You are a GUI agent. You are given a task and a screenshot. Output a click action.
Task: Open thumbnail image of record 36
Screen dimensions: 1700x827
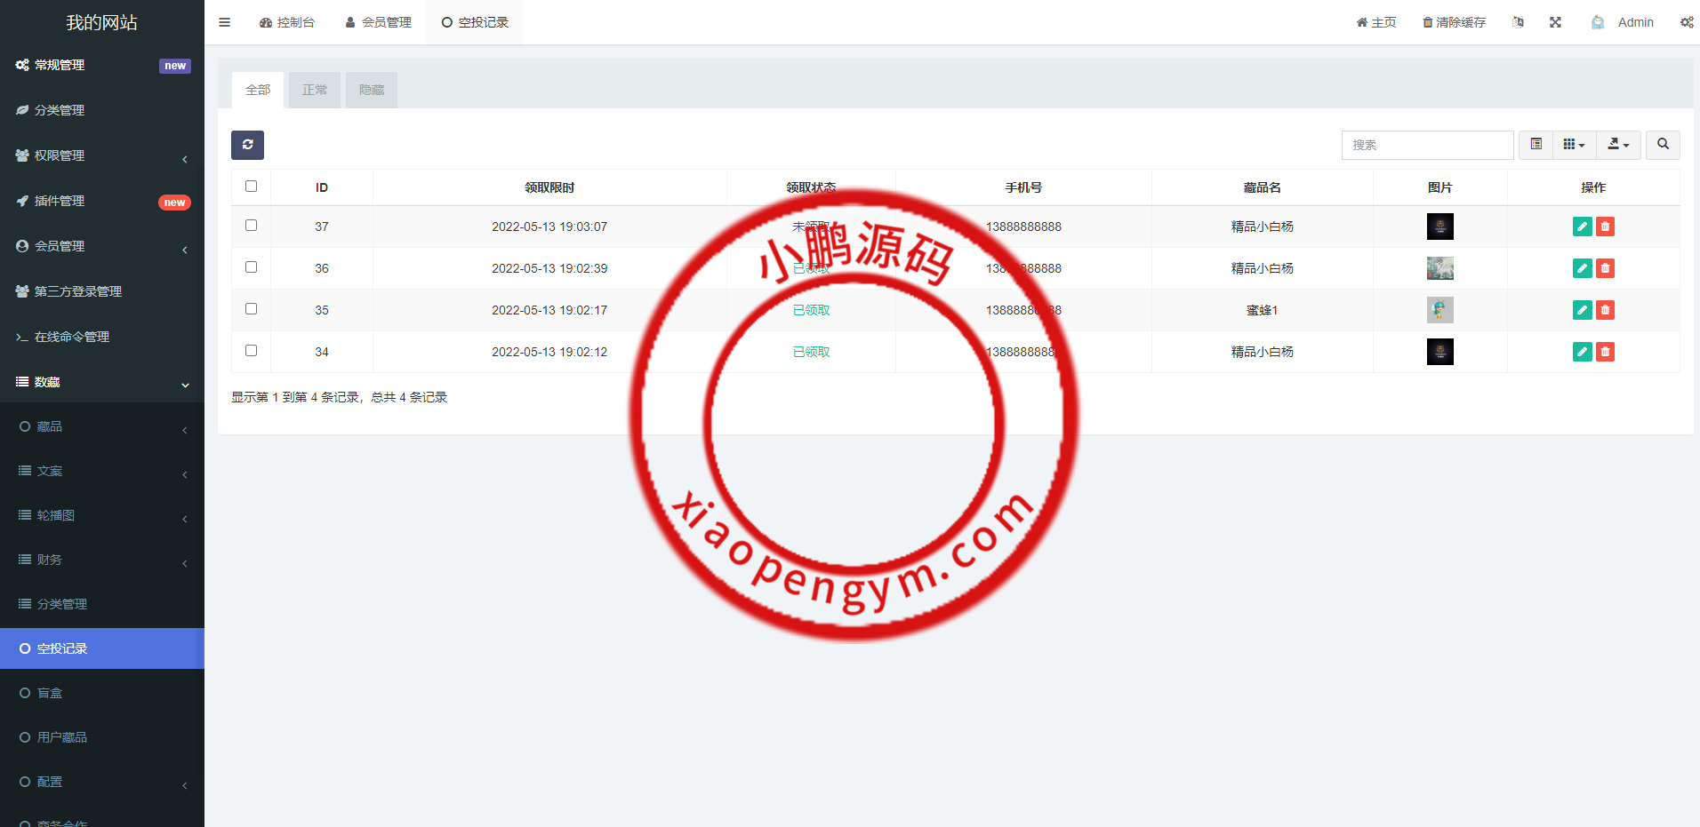[x=1439, y=268]
